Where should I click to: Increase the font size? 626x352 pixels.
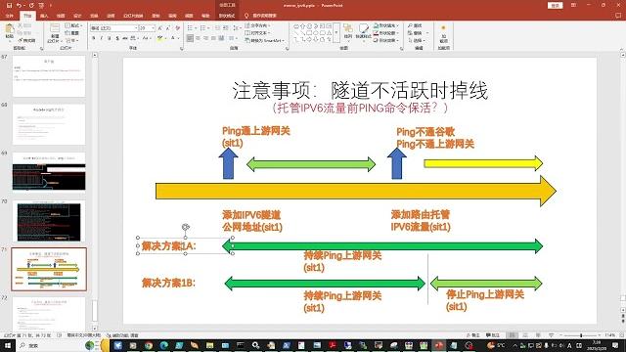click(x=160, y=28)
